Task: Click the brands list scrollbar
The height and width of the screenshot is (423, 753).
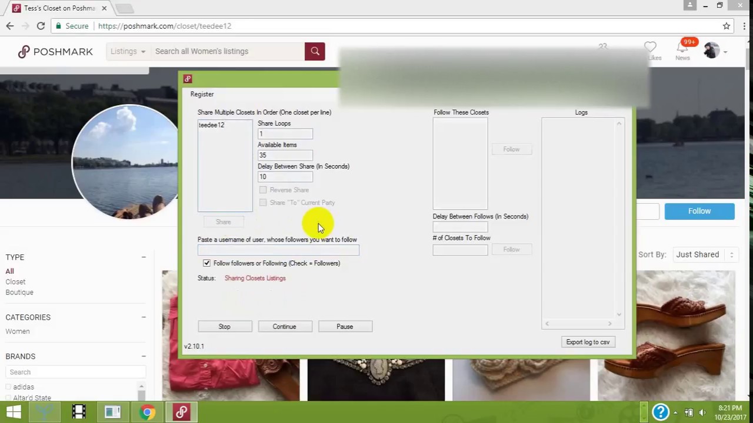Action: (x=141, y=393)
